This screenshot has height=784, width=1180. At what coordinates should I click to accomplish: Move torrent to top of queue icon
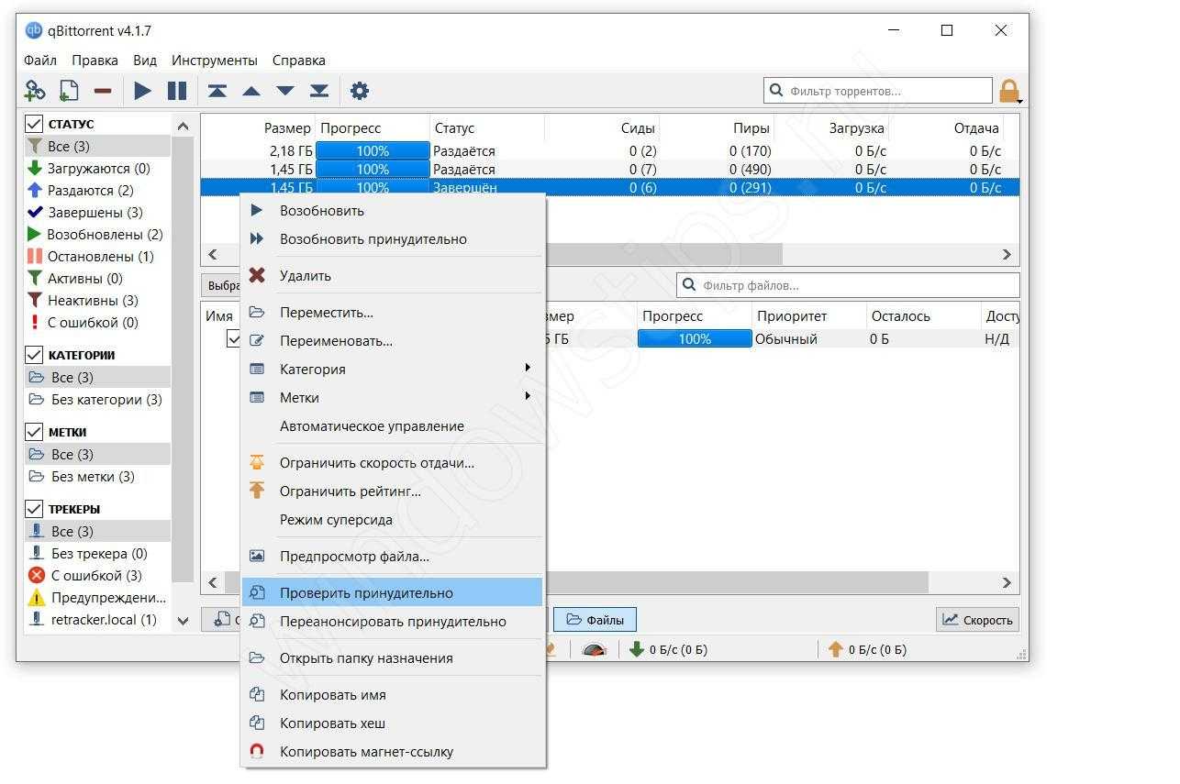pos(217,91)
